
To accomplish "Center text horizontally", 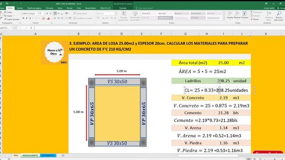I will pyautogui.click(x=58, y=18).
